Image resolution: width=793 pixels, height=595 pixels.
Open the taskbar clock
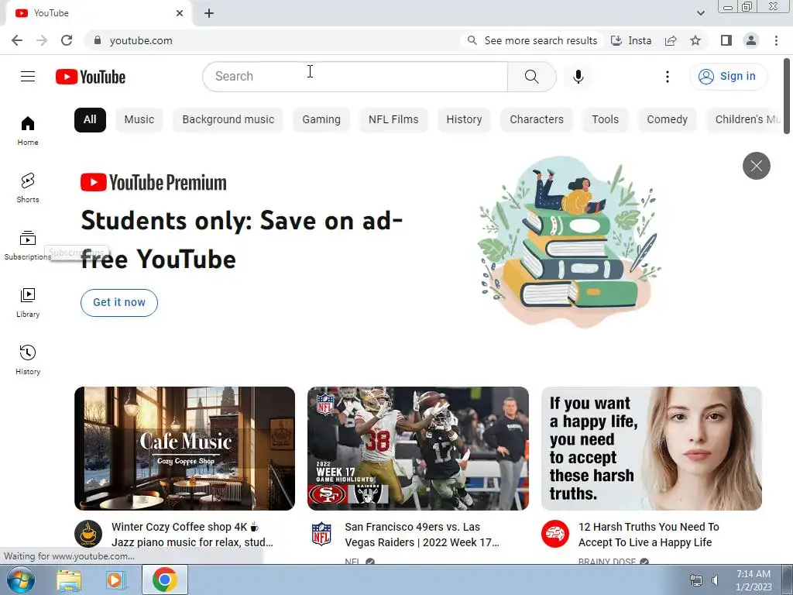(754, 580)
